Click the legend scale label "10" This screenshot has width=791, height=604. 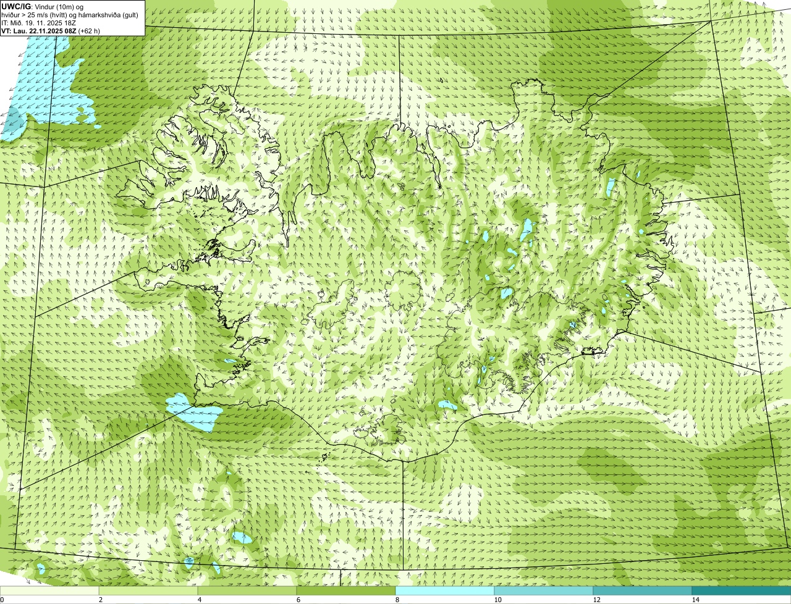pyautogui.click(x=497, y=600)
